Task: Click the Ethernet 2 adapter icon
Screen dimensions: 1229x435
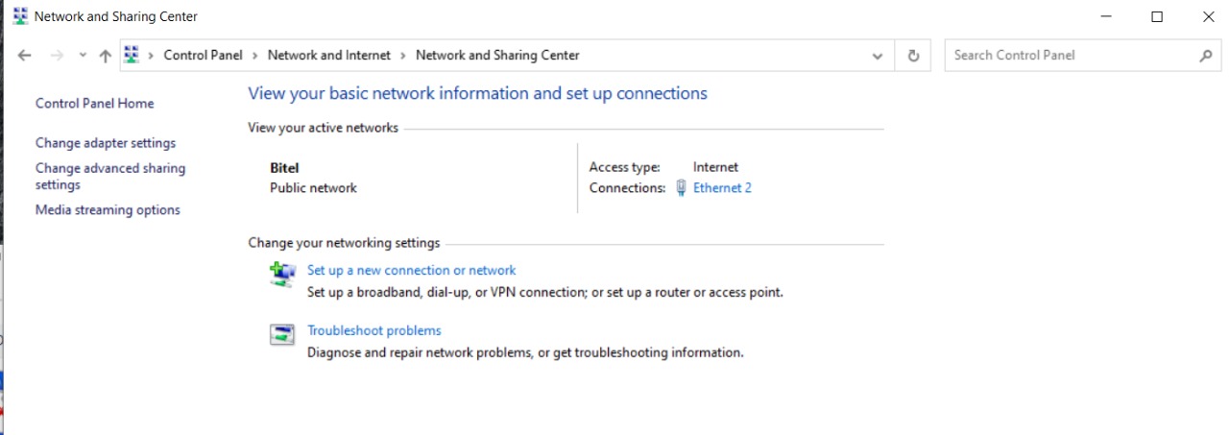Action: coord(681,188)
